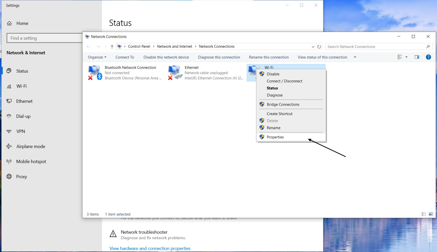Switch to large icons view in status bar

click(x=431, y=214)
